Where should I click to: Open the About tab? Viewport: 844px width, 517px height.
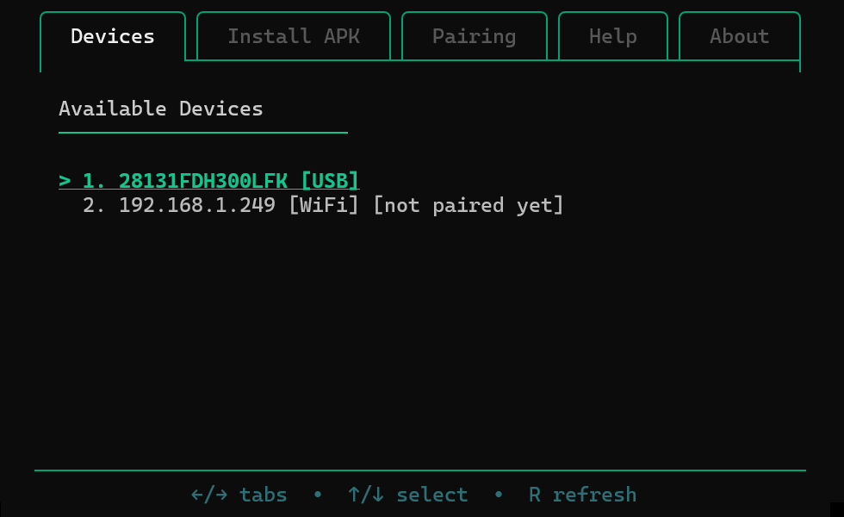click(x=739, y=36)
